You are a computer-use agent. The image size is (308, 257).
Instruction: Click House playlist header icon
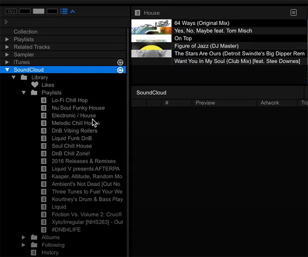(137, 13)
